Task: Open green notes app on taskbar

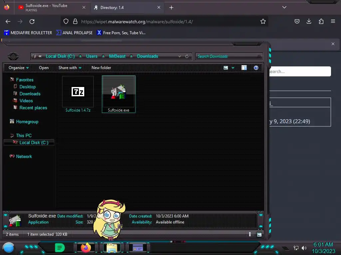Action: (60, 248)
